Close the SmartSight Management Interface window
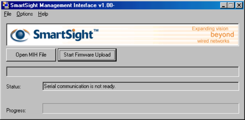This screenshot has height=120, width=245. click(x=238, y=5)
